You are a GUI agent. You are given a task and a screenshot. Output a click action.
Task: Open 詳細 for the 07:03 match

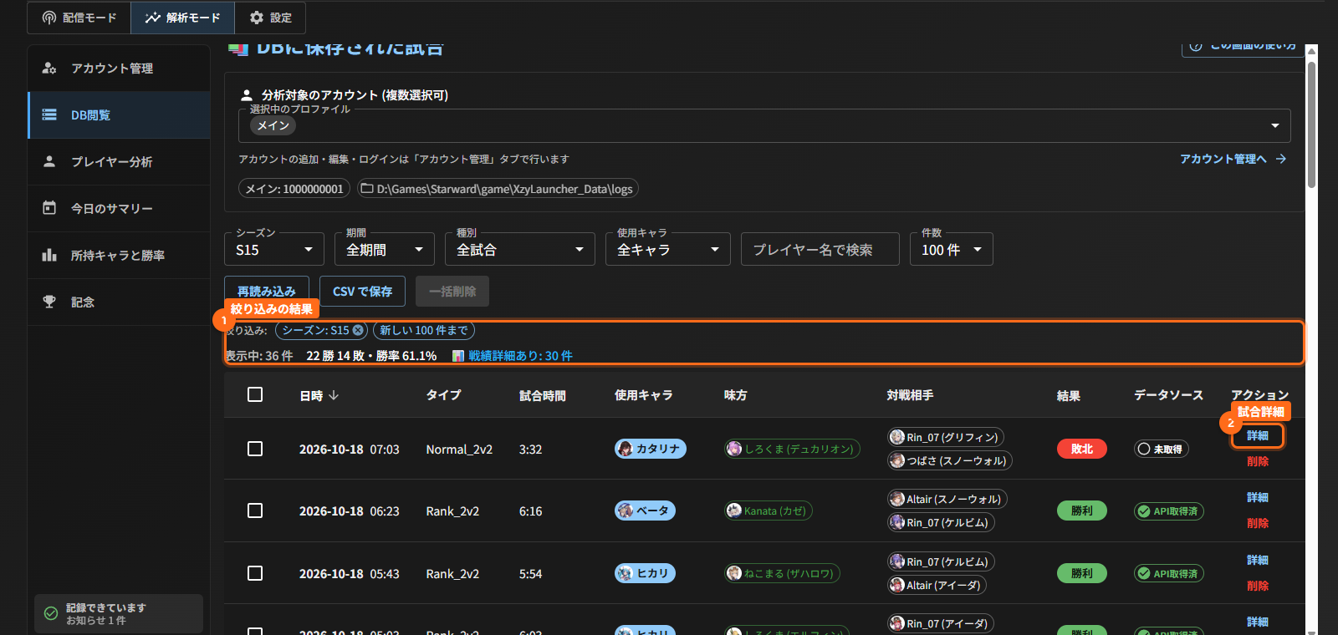[x=1258, y=436]
